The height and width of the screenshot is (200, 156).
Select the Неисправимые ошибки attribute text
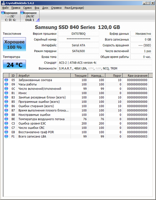click(x=34, y=115)
